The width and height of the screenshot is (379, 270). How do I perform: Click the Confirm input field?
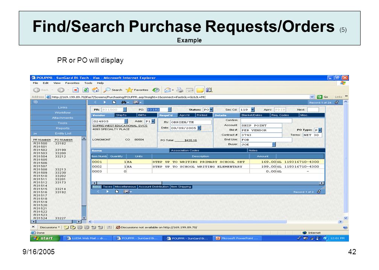pos(266,120)
